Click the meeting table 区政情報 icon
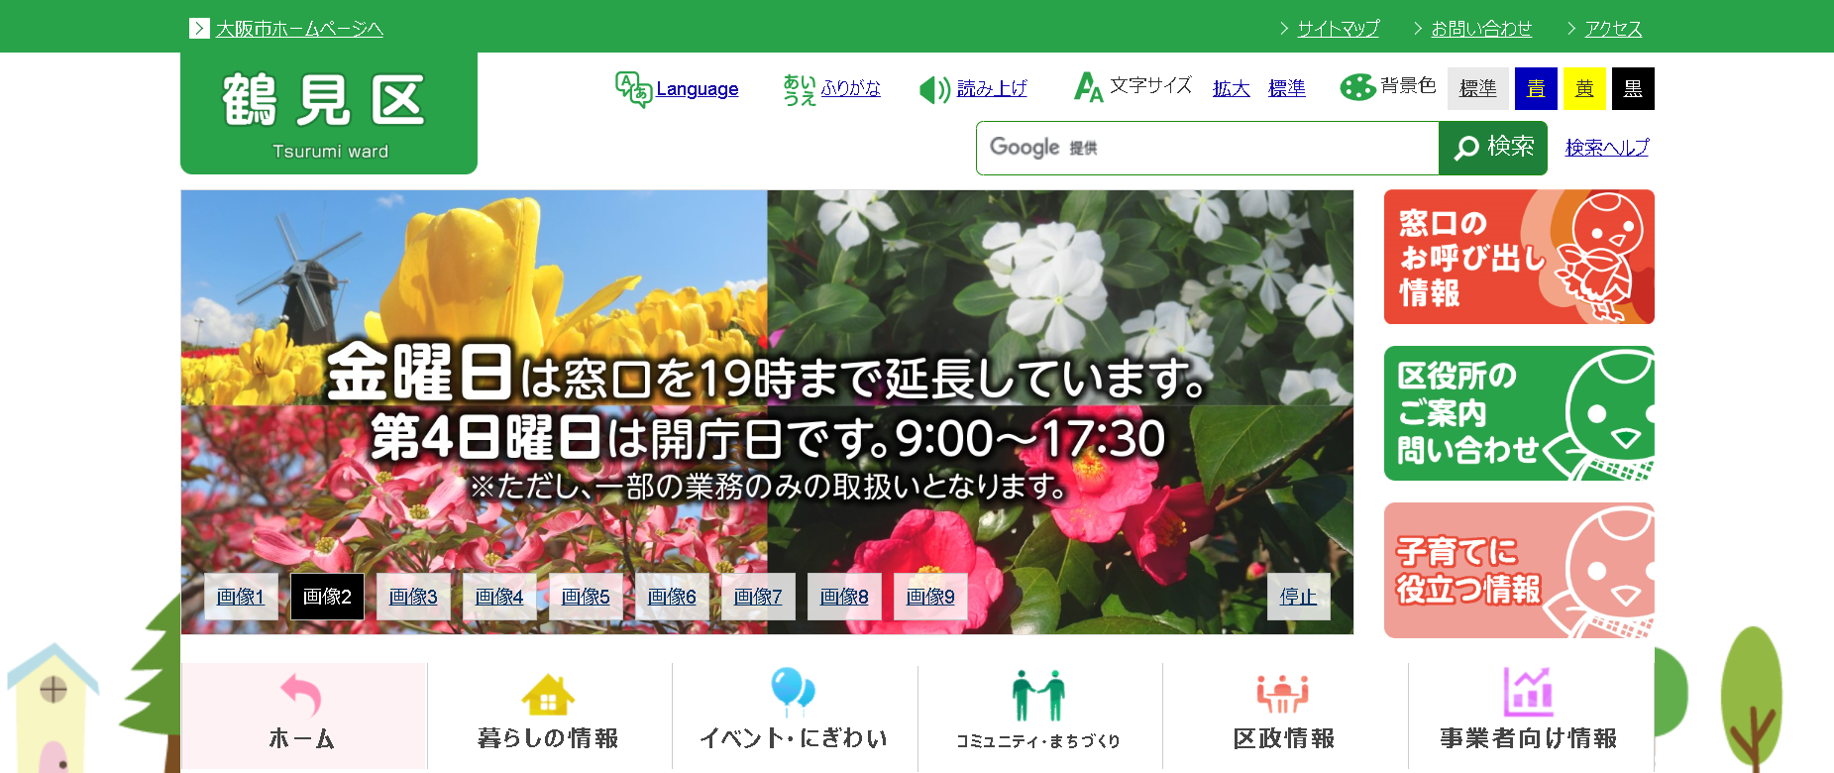Screen dimensions: 1834x773 (x=1283, y=694)
